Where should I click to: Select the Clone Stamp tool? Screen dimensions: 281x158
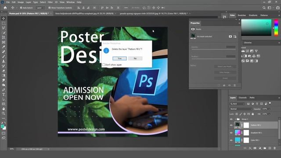(4, 61)
